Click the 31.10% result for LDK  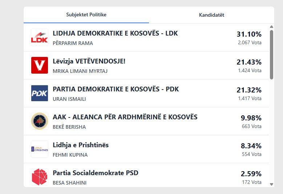tap(249, 34)
